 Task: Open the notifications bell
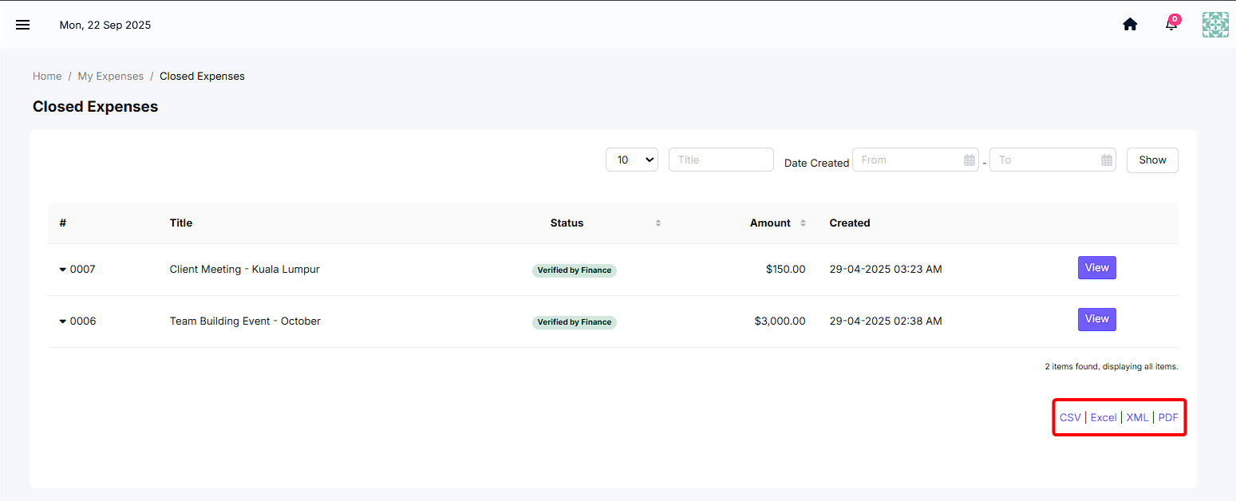1172,23
